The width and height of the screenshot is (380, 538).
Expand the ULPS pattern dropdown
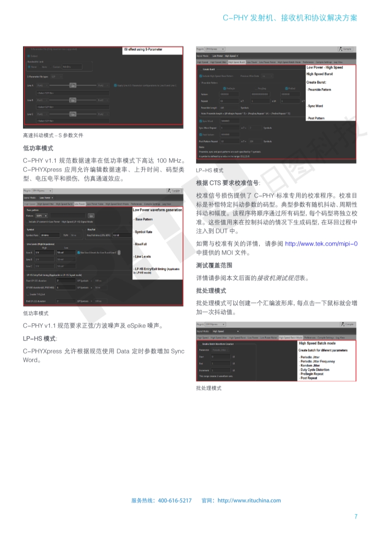click(41, 216)
